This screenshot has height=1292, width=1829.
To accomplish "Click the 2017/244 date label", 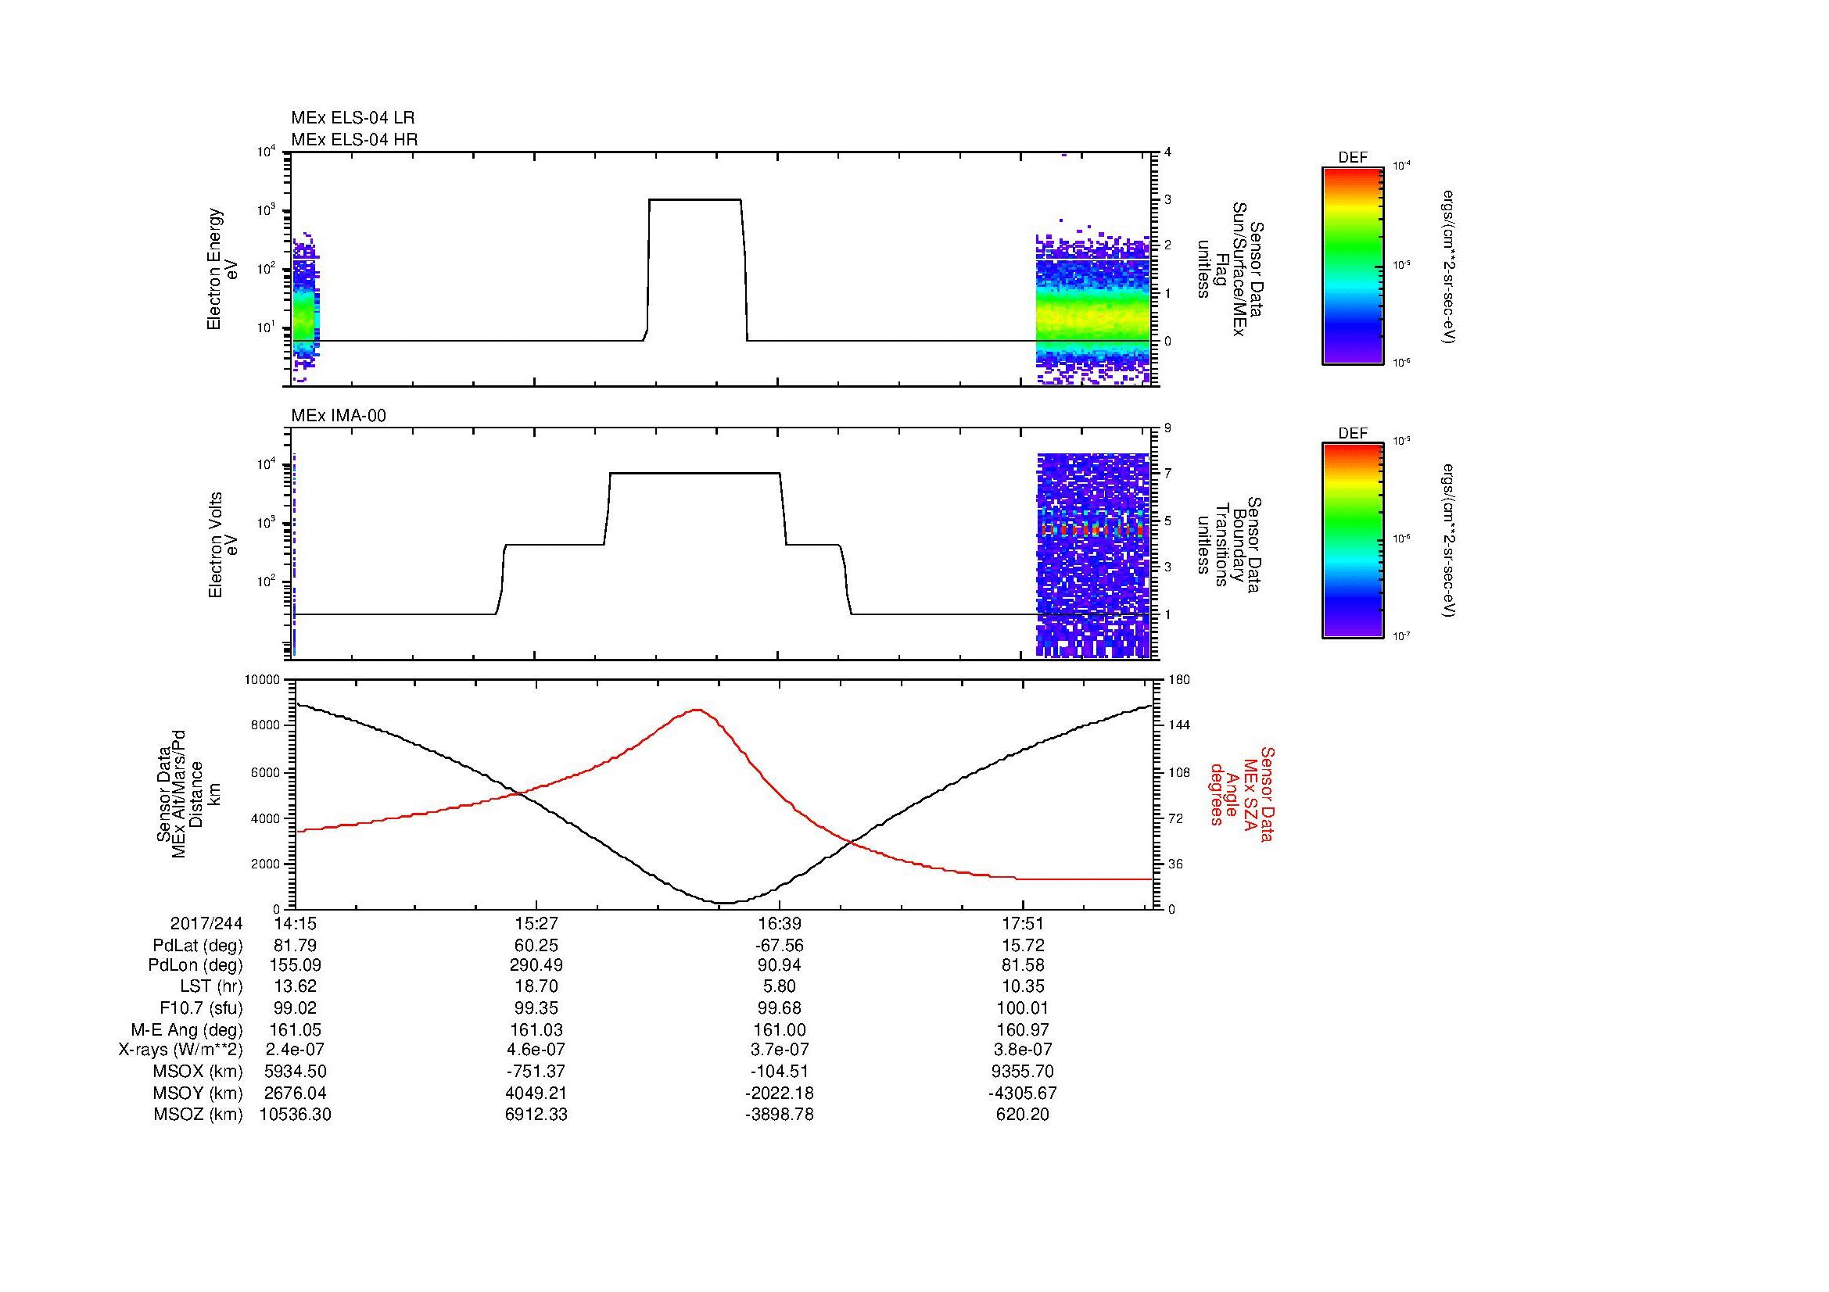I will (x=206, y=923).
